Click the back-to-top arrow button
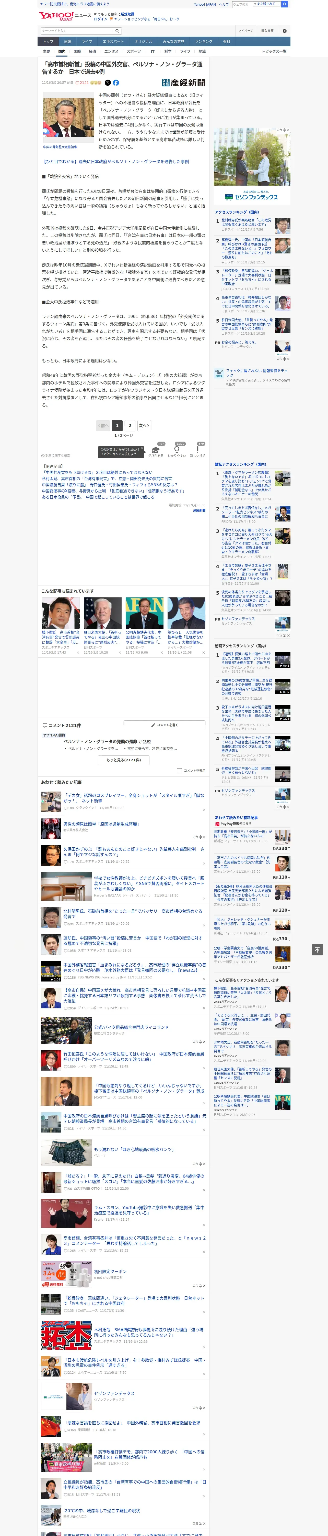Viewport: 328px width, 1536px height. [317, 949]
